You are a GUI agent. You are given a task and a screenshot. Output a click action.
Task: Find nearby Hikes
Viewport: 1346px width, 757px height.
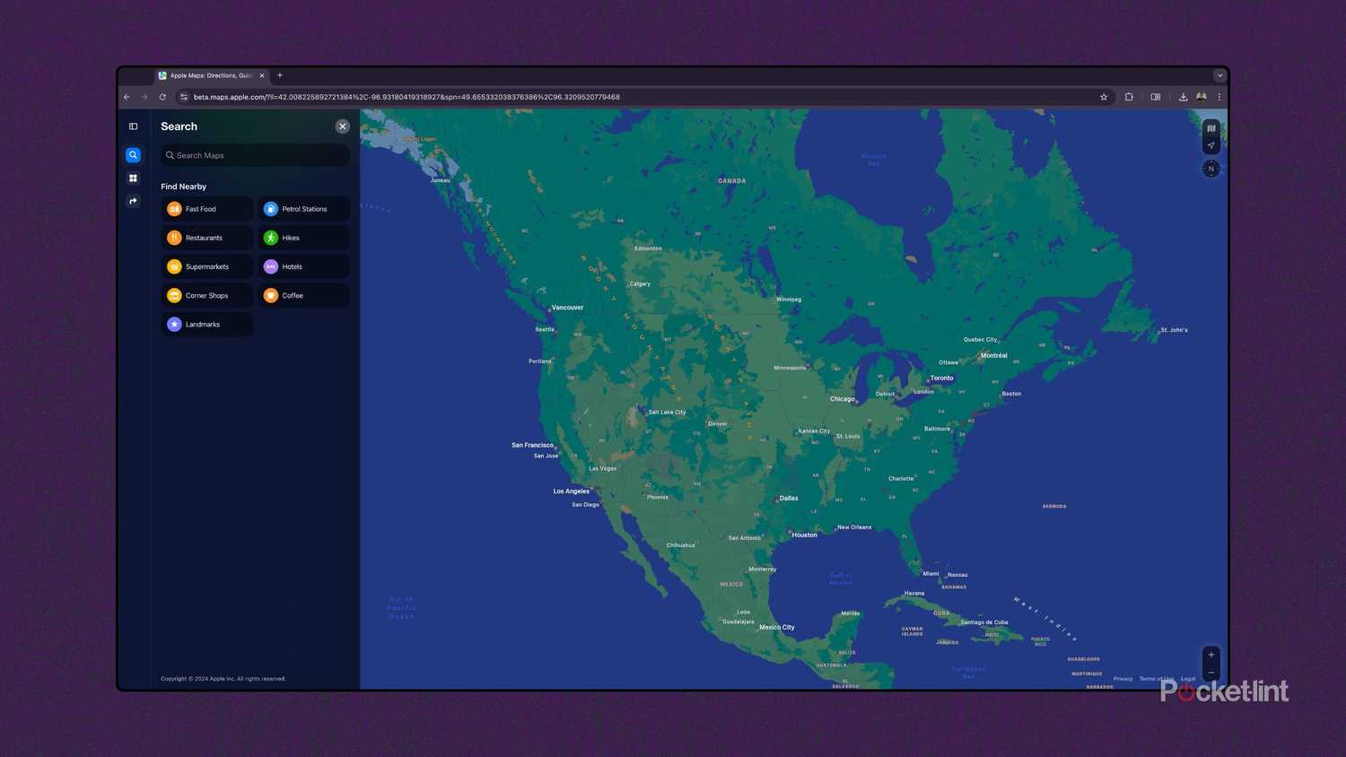pos(303,238)
